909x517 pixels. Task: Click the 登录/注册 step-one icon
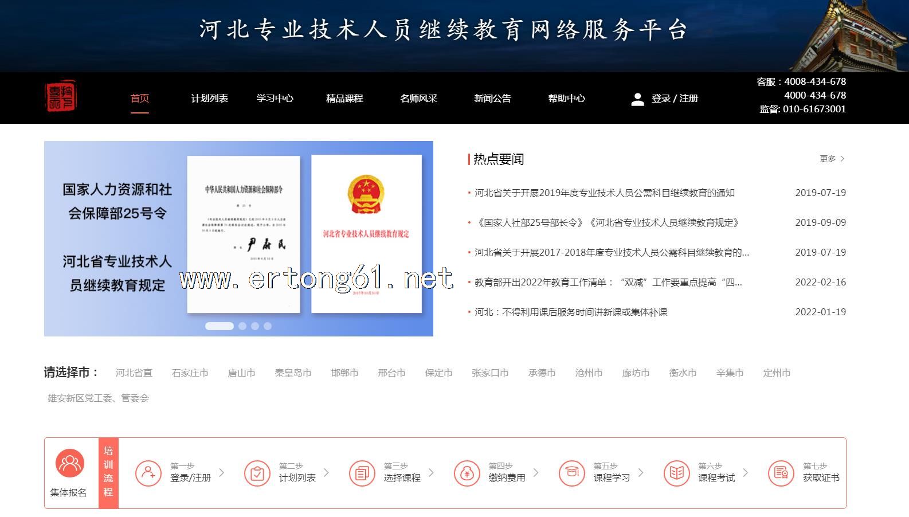click(148, 473)
